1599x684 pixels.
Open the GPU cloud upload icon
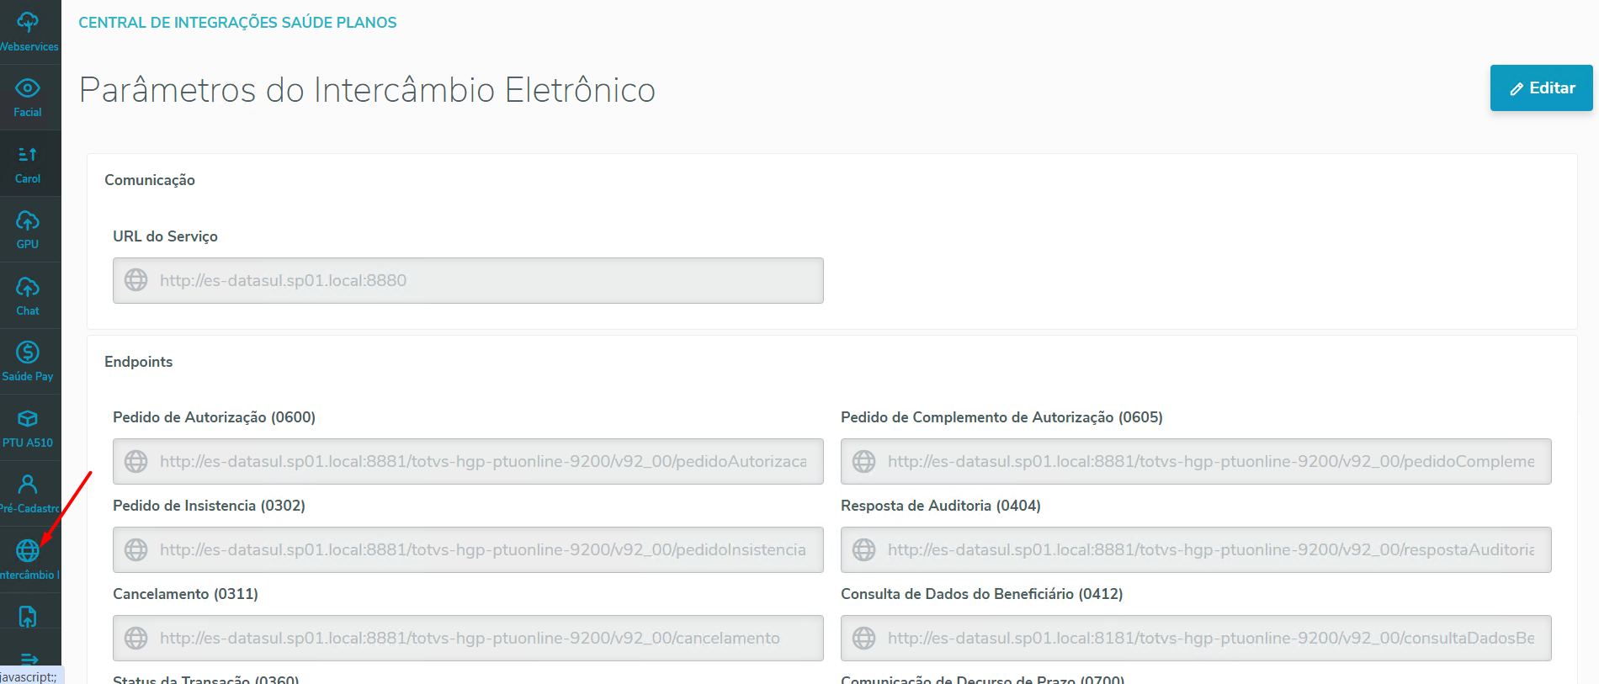coord(28,229)
